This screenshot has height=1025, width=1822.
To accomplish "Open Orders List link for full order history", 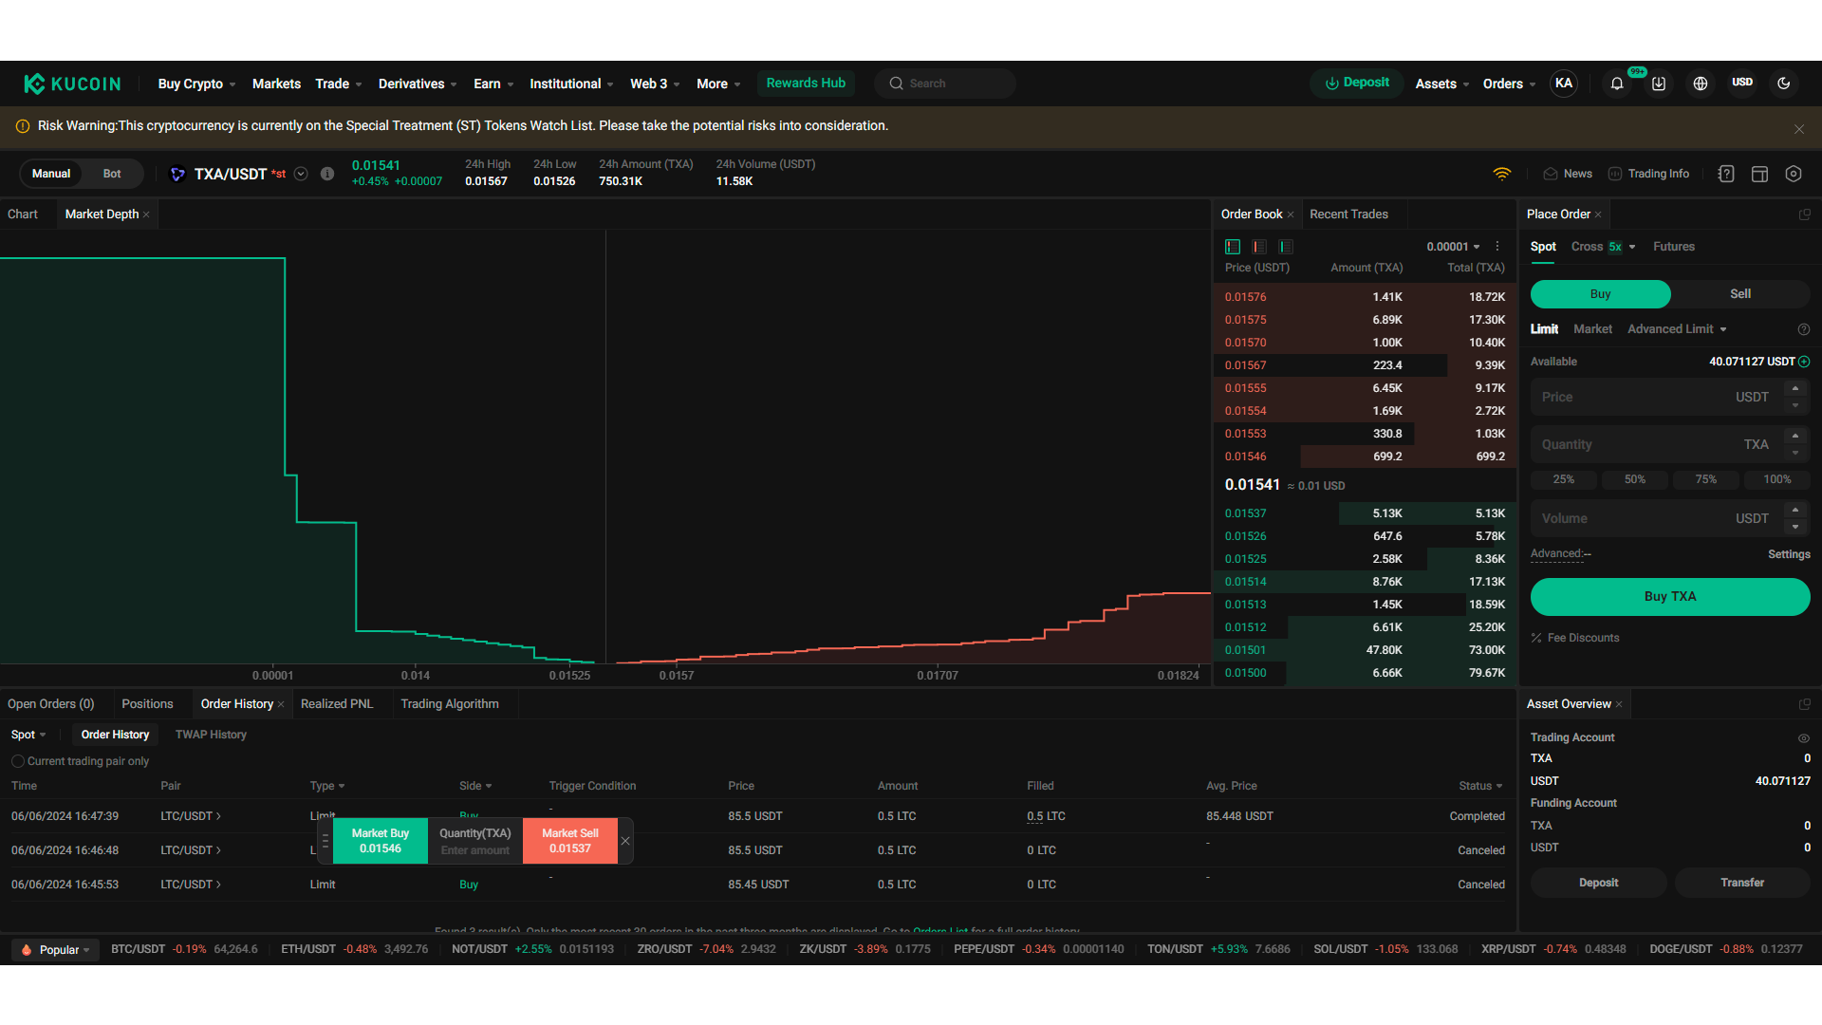I will pyautogui.click(x=939, y=931).
